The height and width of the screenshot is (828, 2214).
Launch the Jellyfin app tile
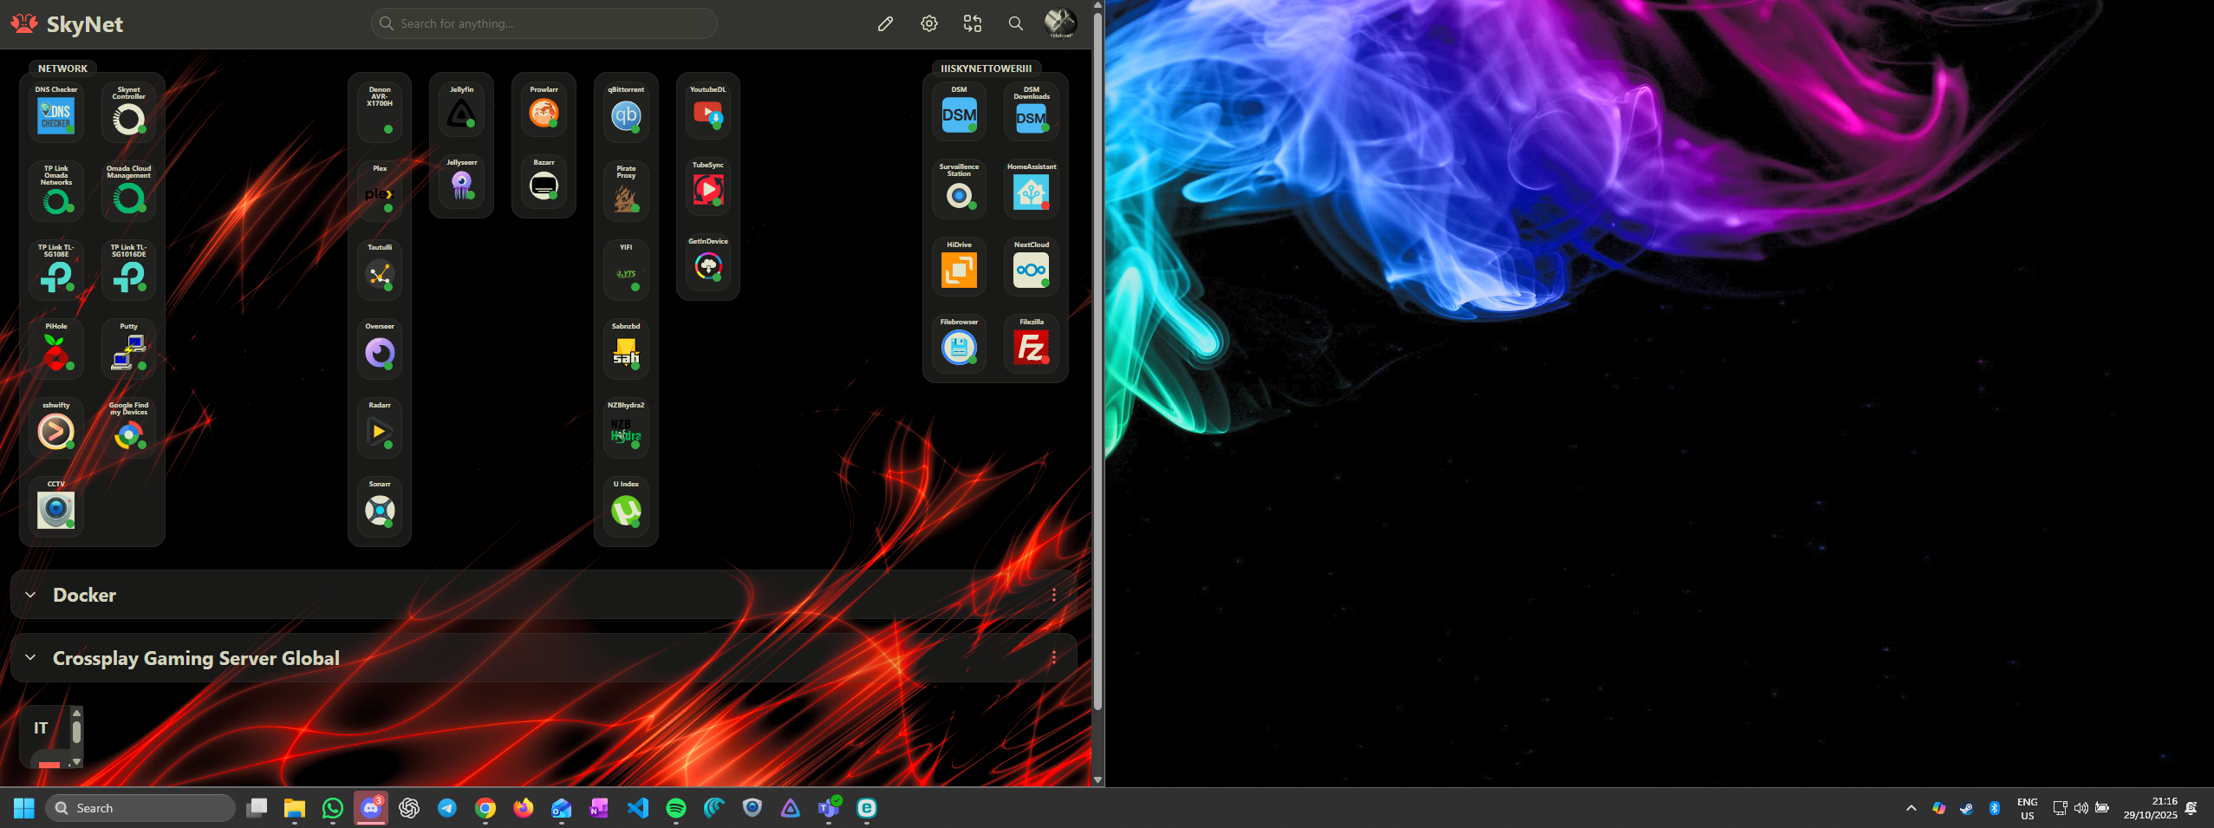coord(461,109)
